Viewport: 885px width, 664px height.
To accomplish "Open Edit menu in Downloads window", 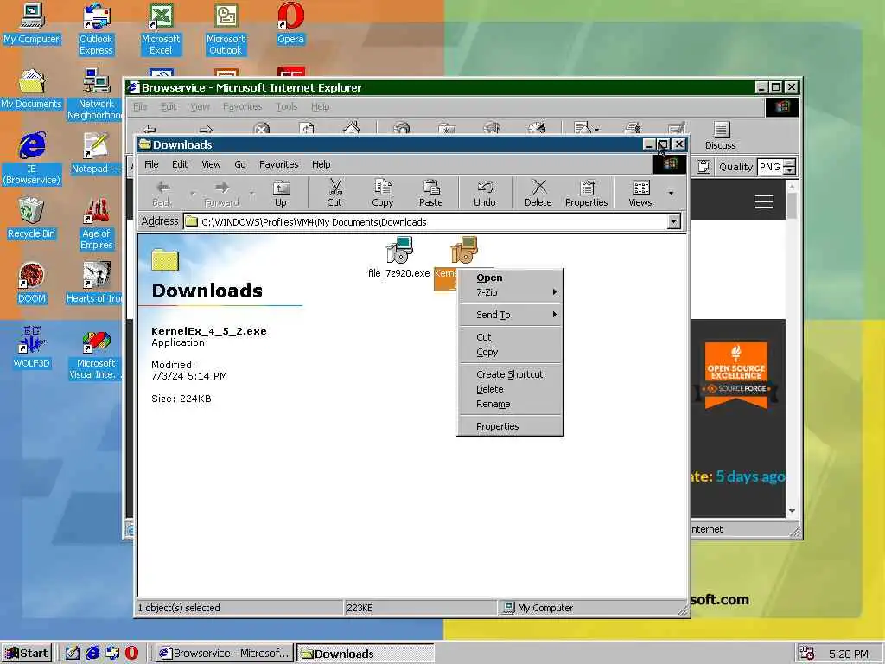I will pyautogui.click(x=180, y=164).
